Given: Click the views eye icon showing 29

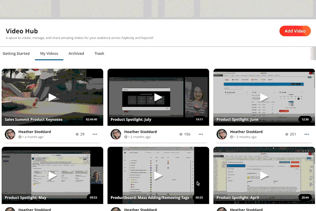Looking at the screenshot, I should click(77, 134).
